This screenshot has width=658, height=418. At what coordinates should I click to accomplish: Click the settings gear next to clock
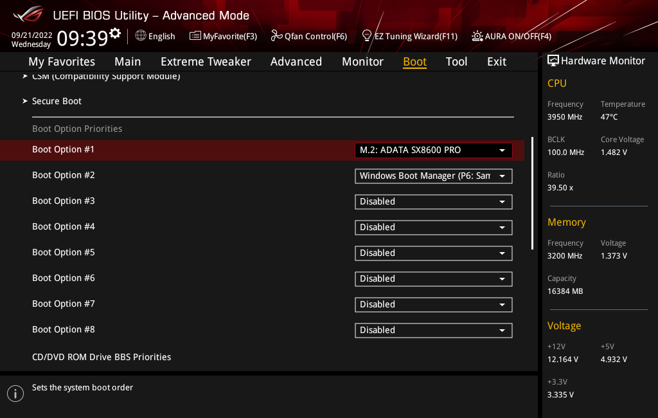point(115,33)
